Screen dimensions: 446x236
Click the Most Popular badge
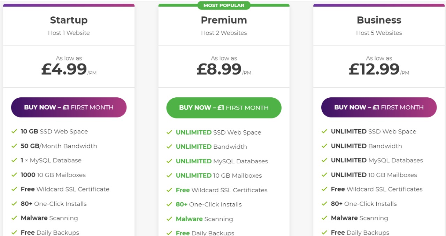(224, 5)
